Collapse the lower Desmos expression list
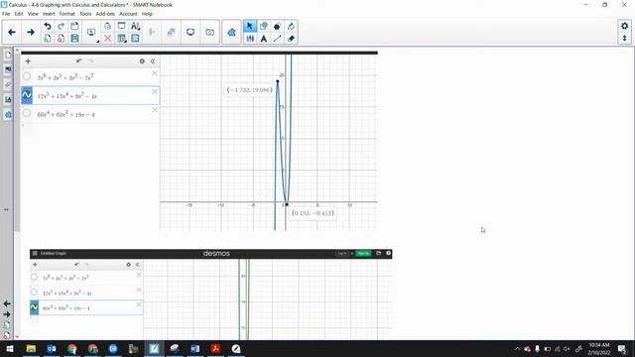Image resolution: width=635 pixels, height=357 pixels. tap(138, 265)
